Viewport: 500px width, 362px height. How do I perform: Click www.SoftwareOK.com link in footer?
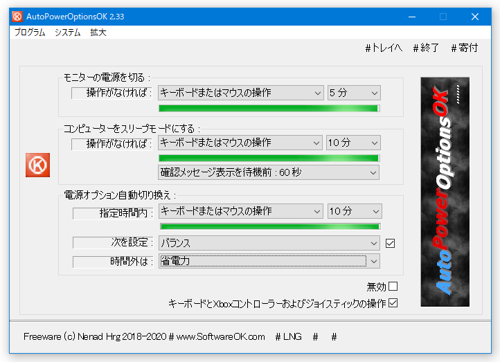pyautogui.click(x=221, y=337)
